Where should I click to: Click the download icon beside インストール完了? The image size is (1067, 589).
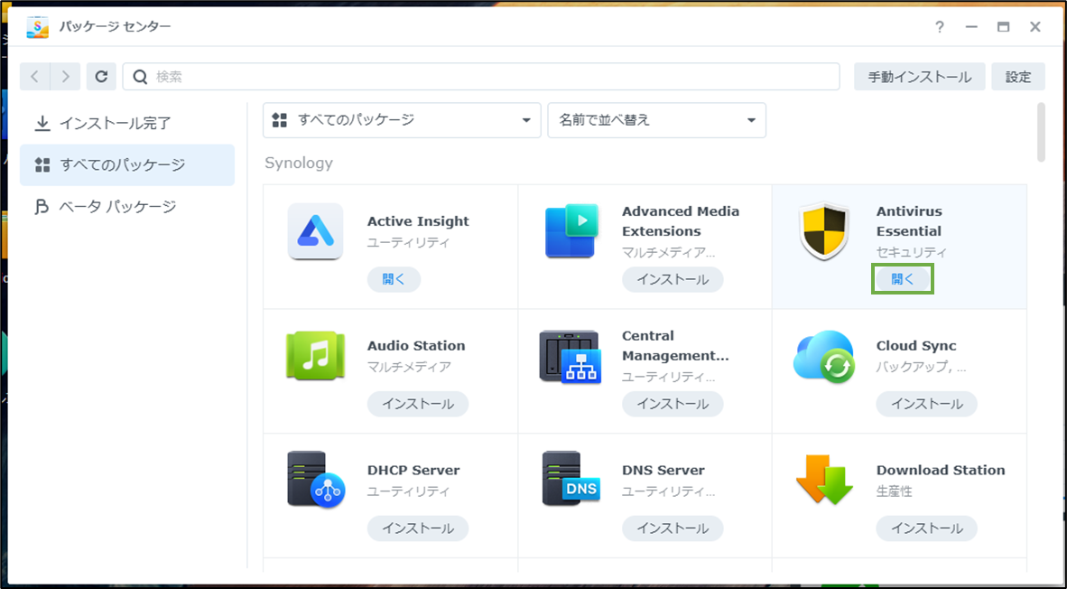tap(42, 123)
